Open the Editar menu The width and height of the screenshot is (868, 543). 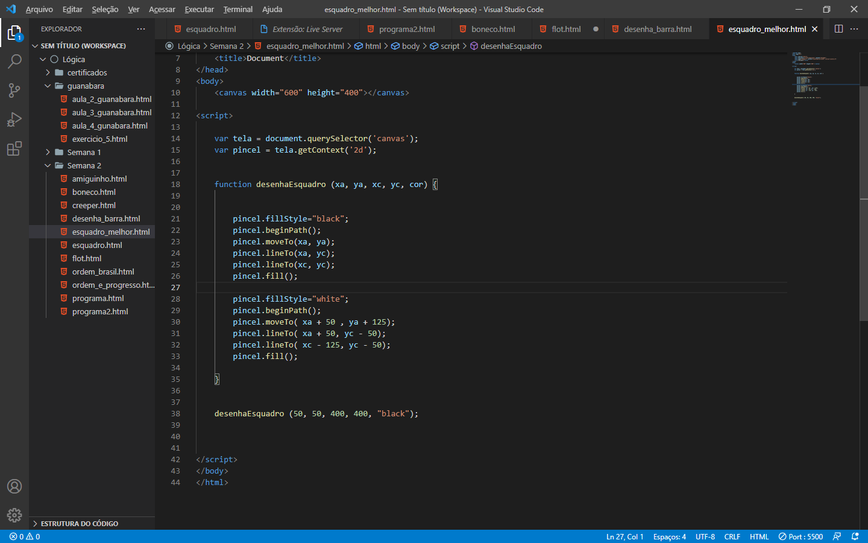pyautogui.click(x=72, y=9)
